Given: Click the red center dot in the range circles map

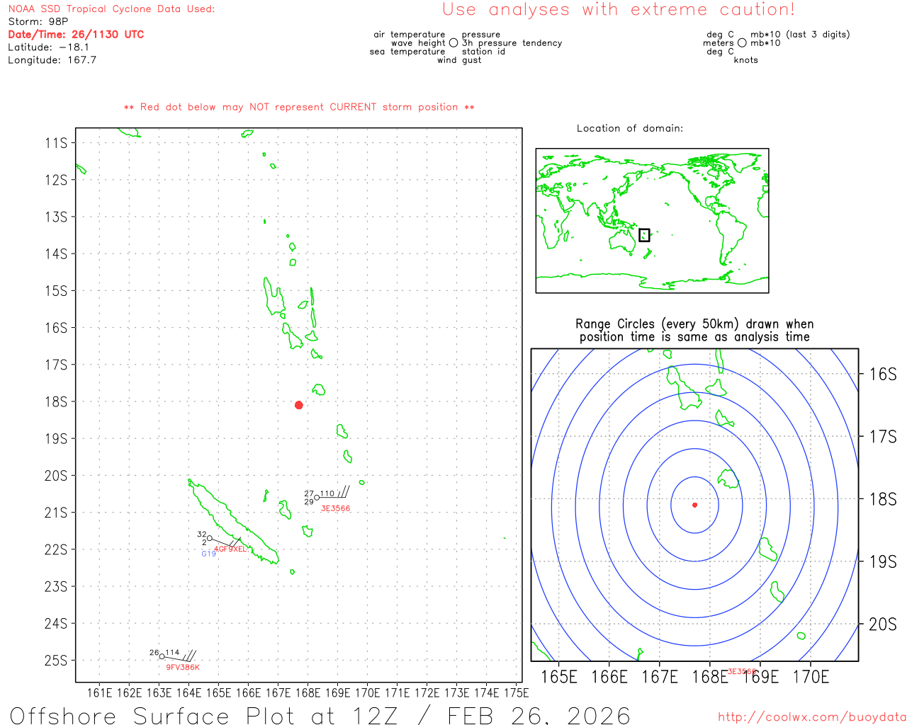Looking at the screenshot, I should 694,505.
